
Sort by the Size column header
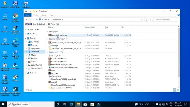point(123,27)
